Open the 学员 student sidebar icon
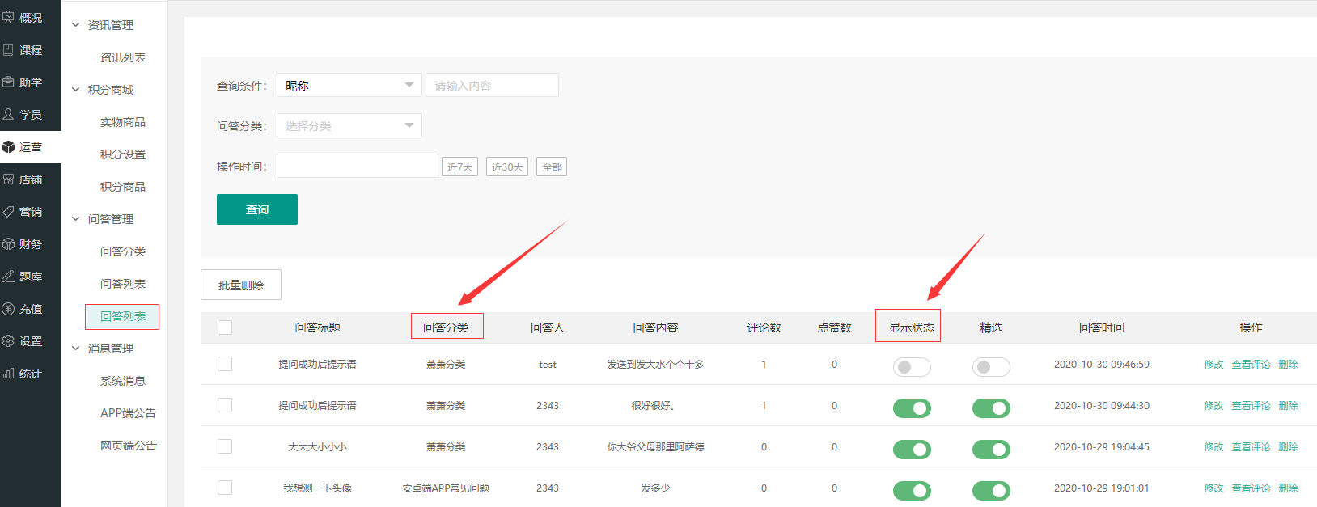 [8, 114]
